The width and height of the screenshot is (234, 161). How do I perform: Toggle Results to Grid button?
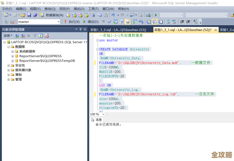coord(155,22)
